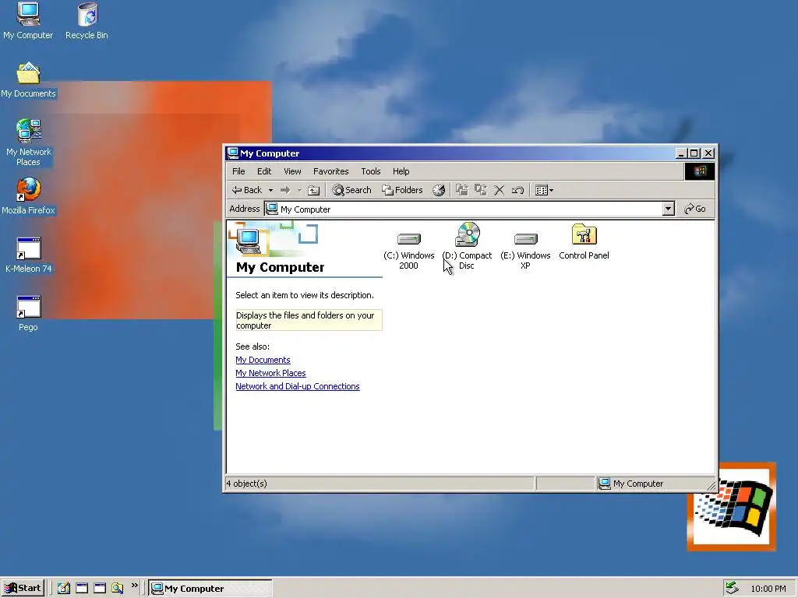Select the K-Meleon 74 desktop shortcut

[29, 255]
